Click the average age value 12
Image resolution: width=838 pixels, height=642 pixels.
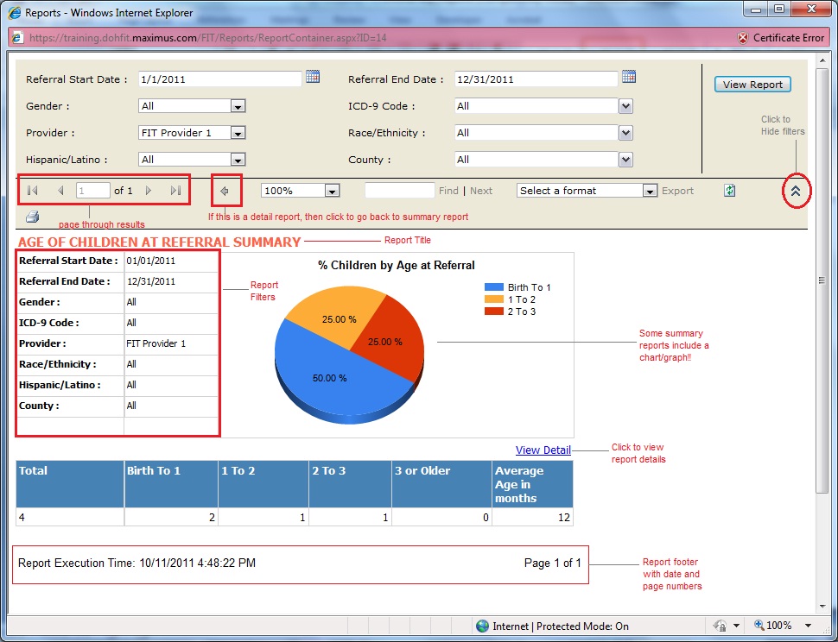pos(564,517)
